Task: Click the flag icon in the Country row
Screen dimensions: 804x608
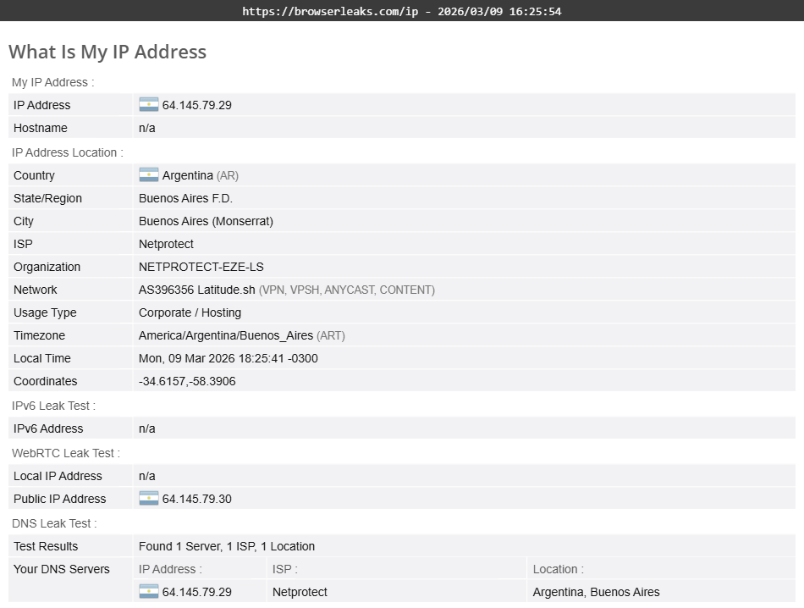Action: [147, 174]
